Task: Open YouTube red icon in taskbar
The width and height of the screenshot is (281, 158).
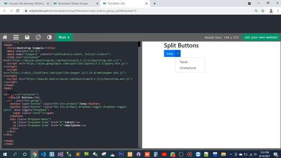Action: tap(164, 154)
